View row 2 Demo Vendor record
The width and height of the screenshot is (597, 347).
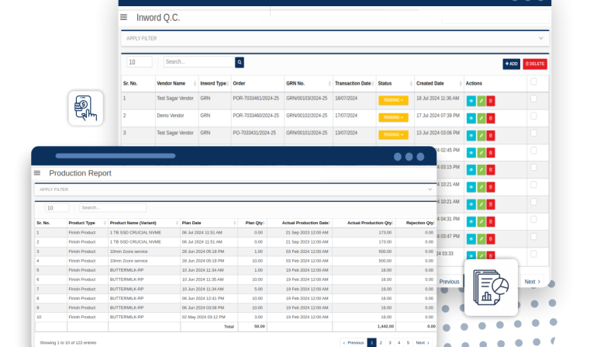[471, 118]
